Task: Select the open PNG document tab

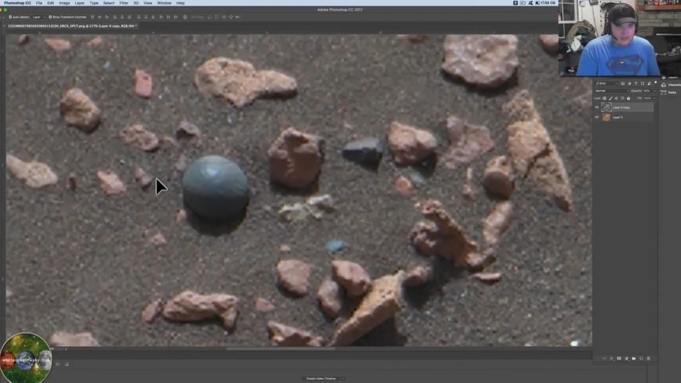Action: (72, 26)
